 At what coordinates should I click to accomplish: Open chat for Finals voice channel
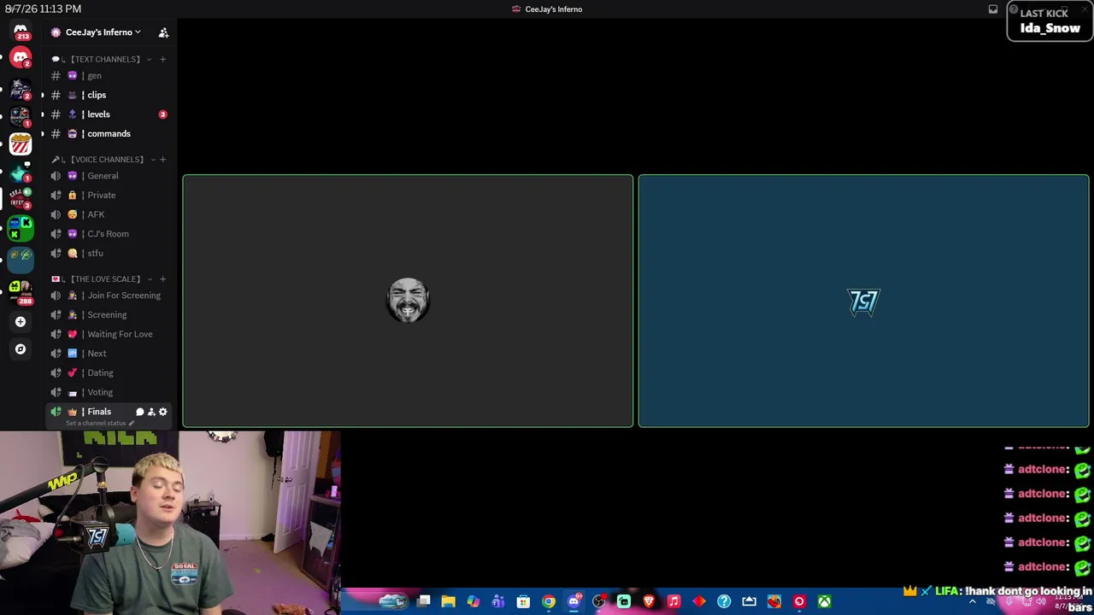[x=139, y=412]
